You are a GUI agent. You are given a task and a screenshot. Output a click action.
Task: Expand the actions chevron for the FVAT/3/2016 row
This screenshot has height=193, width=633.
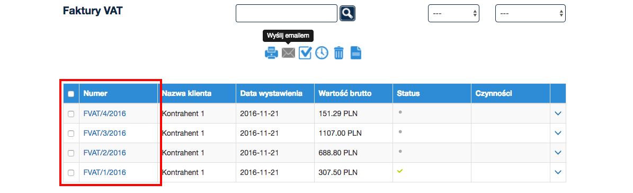click(558, 133)
